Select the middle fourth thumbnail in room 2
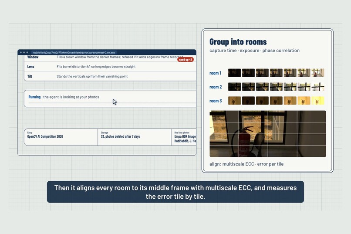Screen dimensions: 351x234 pos(276,87)
